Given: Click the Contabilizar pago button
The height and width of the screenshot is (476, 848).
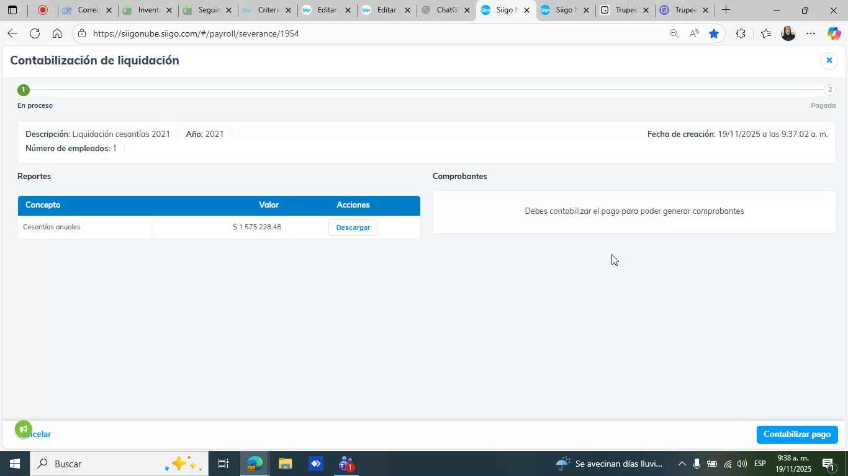Looking at the screenshot, I should (797, 434).
